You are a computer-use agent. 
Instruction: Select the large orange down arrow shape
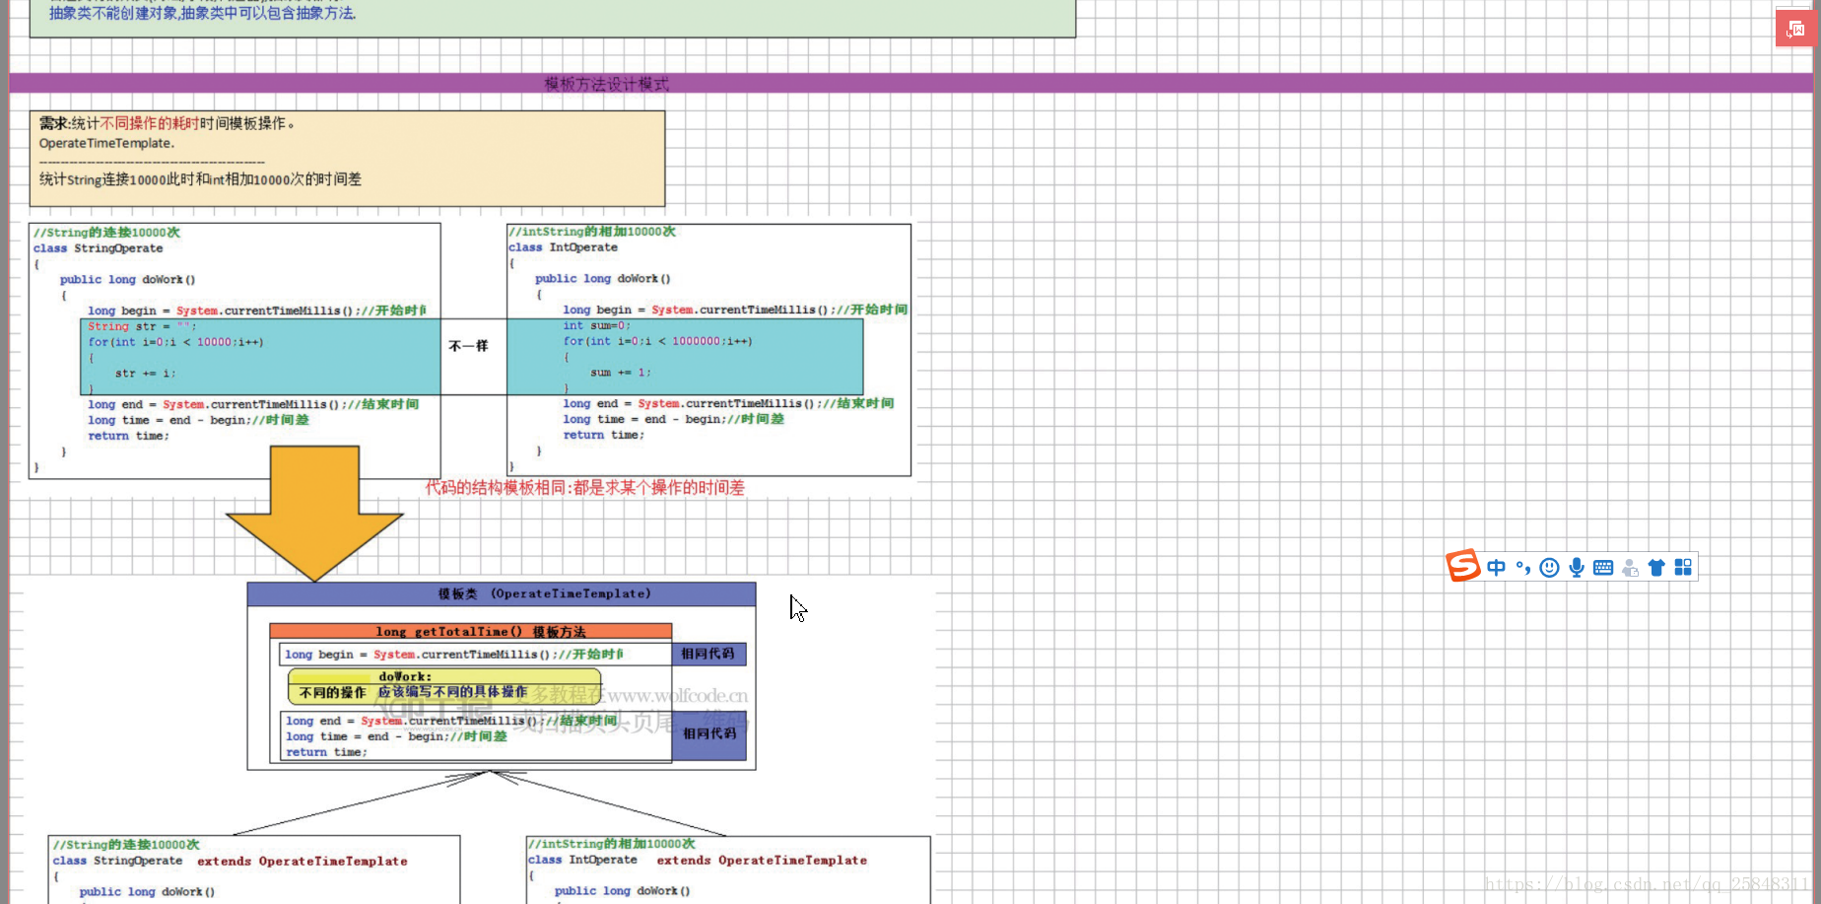pos(314,513)
